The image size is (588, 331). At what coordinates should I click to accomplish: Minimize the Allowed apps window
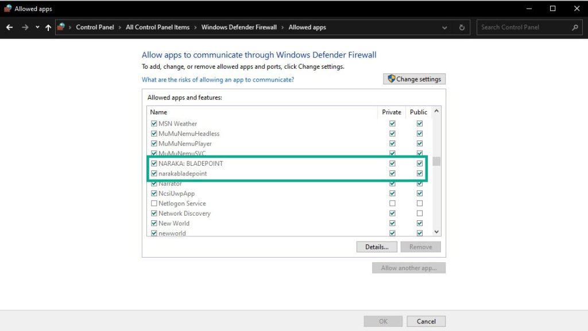[529, 9]
